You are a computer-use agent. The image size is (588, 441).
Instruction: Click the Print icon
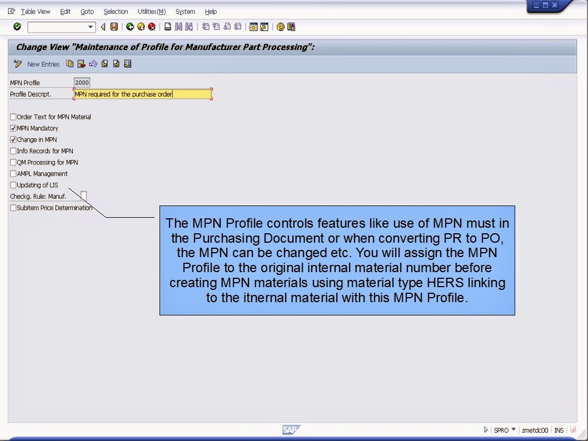click(168, 27)
